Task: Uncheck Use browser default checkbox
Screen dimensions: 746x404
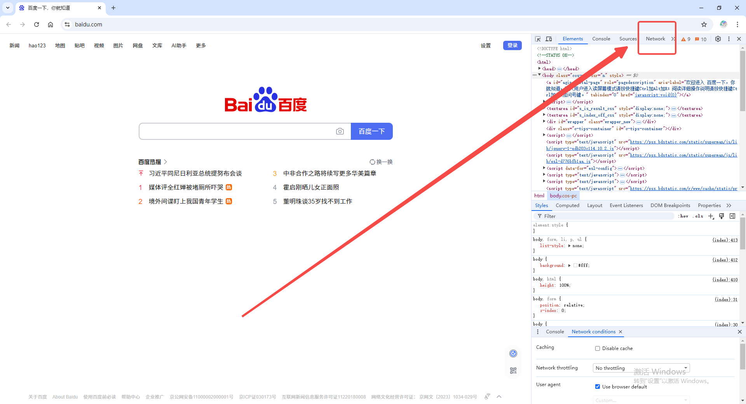Action: (598, 387)
